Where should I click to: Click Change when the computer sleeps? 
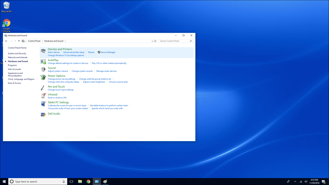click(x=64, y=82)
